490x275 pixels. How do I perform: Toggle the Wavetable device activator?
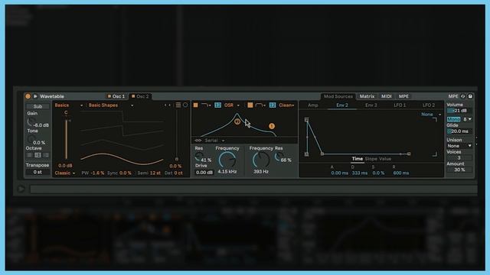28,96
